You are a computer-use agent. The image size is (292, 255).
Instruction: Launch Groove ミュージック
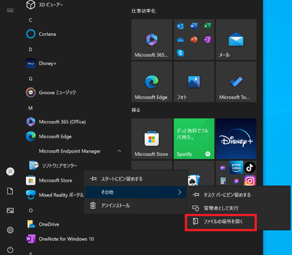click(51, 92)
